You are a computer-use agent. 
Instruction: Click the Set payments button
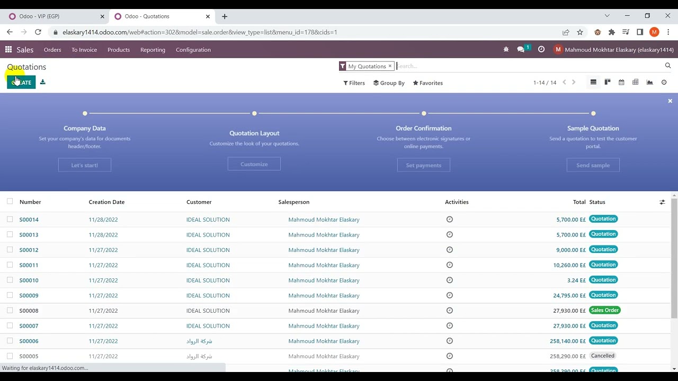(x=424, y=165)
